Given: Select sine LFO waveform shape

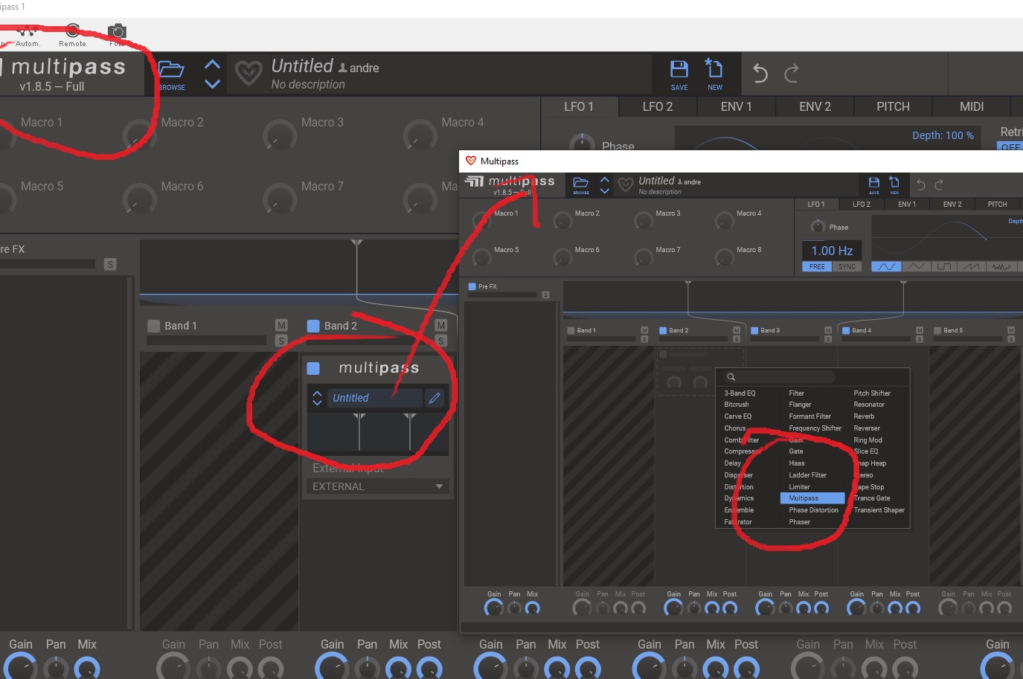Looking at the screenshot, I should coord(887,267).
